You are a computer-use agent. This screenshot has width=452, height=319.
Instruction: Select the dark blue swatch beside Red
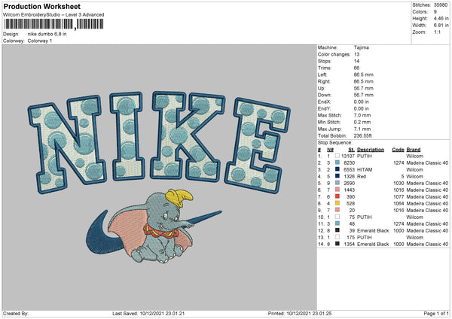tap(337, 176)
